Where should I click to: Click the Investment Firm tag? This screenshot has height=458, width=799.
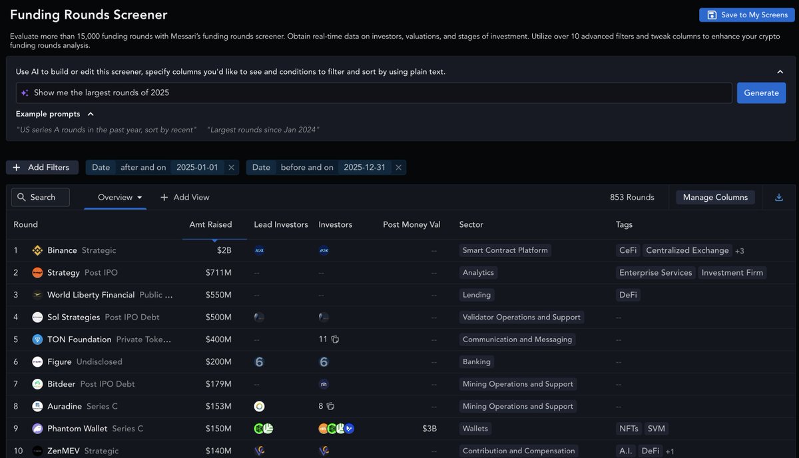tap(732, 273)
